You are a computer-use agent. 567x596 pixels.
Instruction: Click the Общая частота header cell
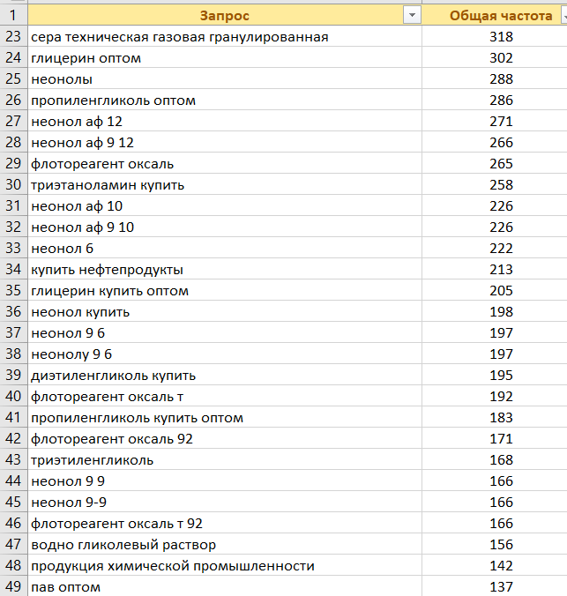click(x=499, y=16)
